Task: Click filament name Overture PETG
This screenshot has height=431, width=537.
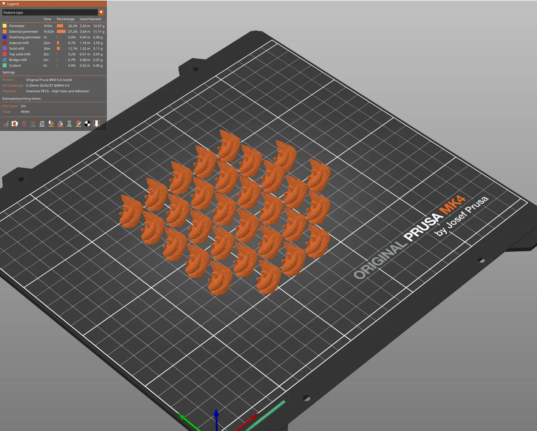Action: point(58,91)
